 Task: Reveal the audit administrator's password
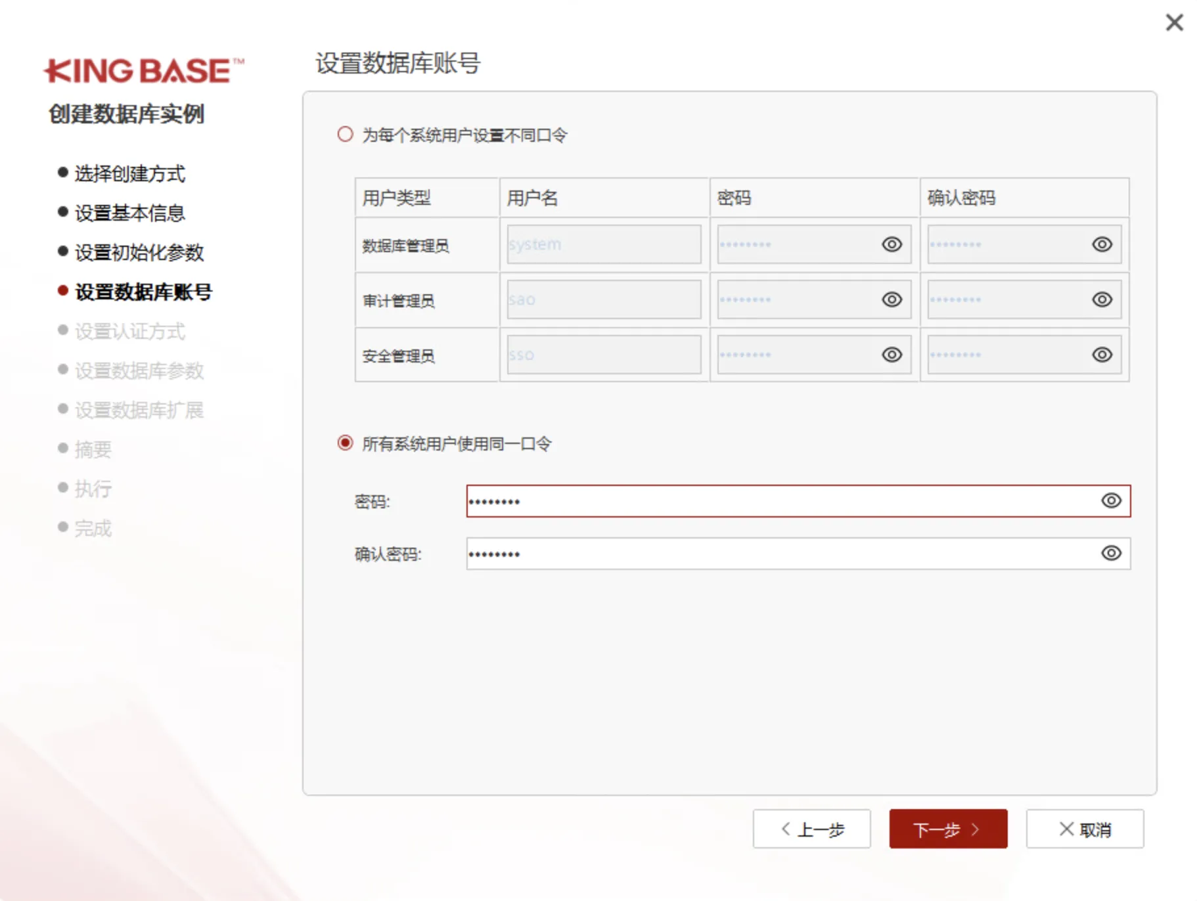tap(892, 299)
